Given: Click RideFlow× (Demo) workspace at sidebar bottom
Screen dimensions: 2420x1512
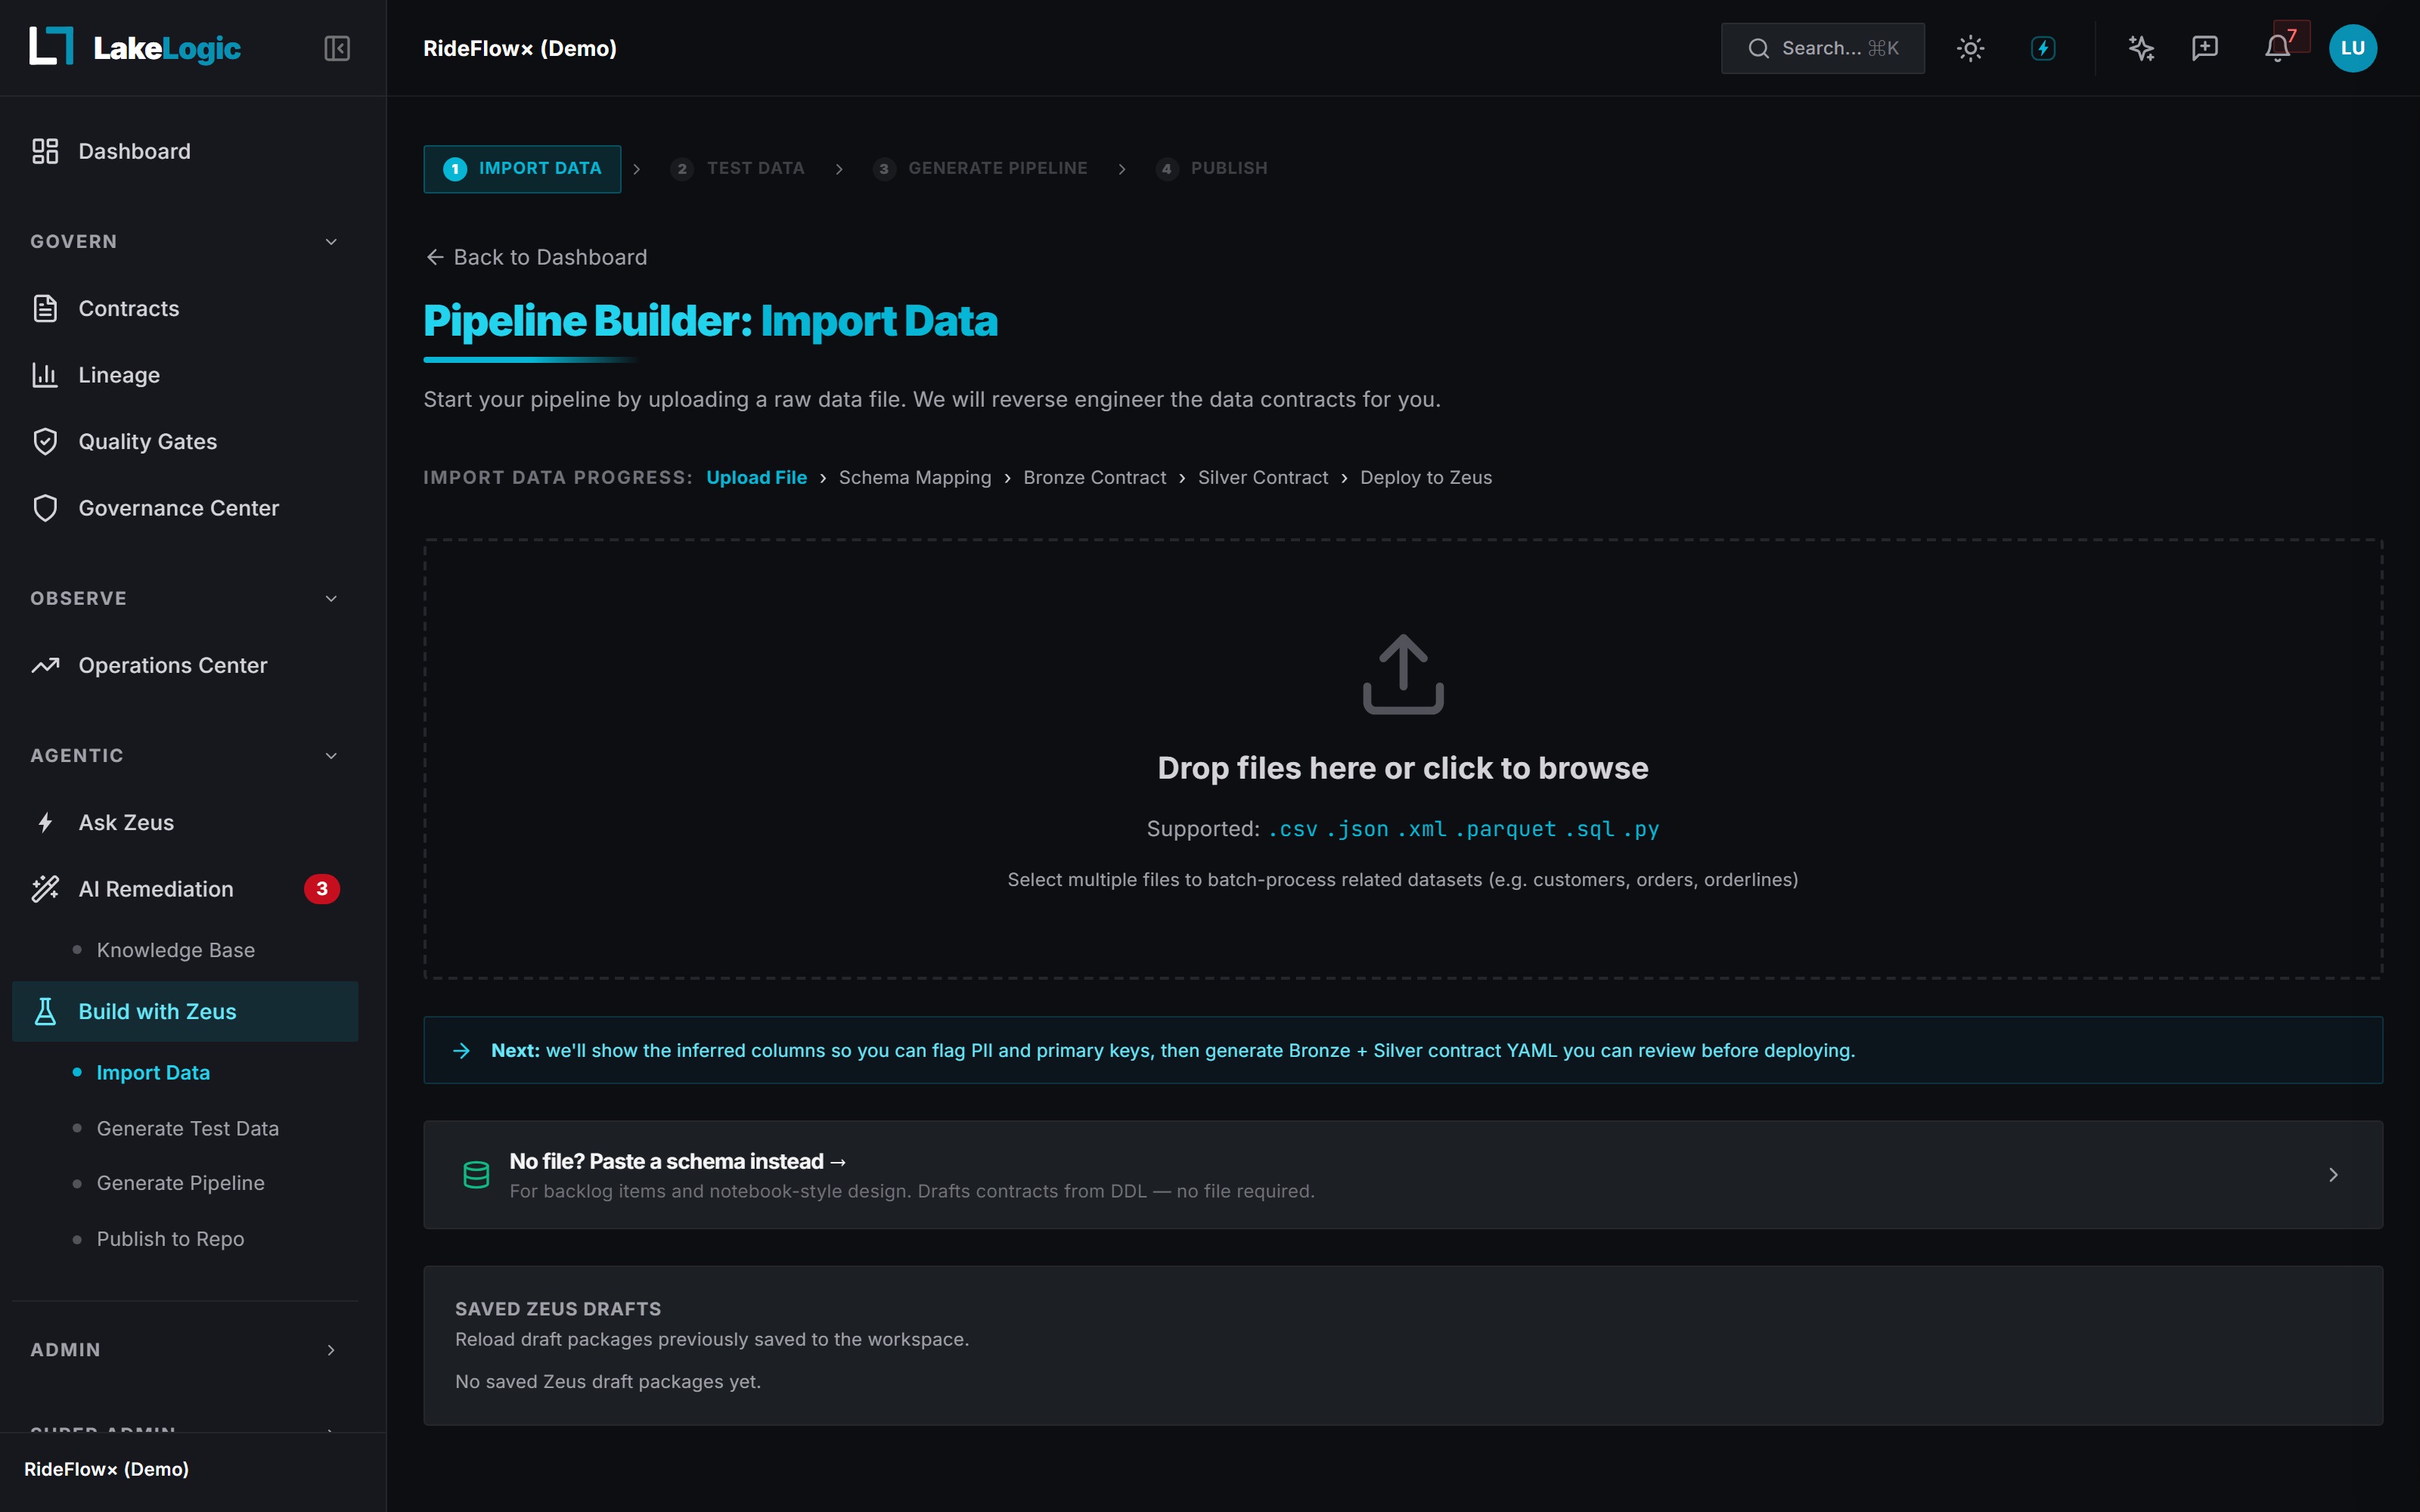Looking at the screenshot, I should pyautogui.click(x=106, y=1469).
